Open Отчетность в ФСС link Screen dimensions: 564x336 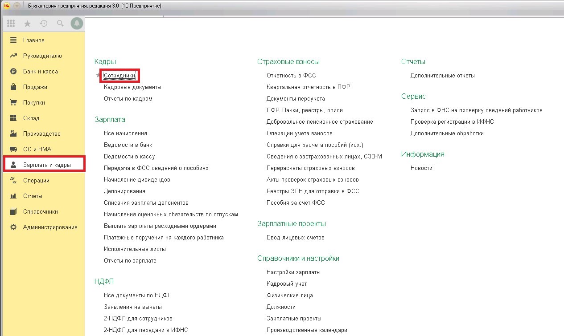pos(291,76)
